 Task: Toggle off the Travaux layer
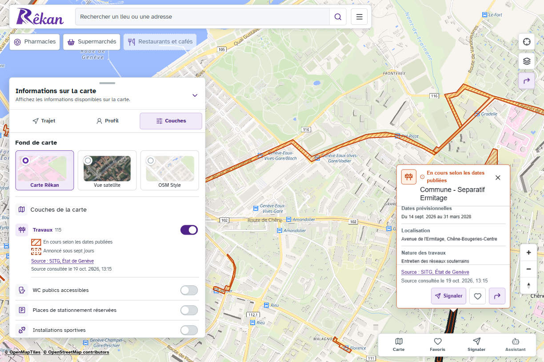tap(189, 230)
